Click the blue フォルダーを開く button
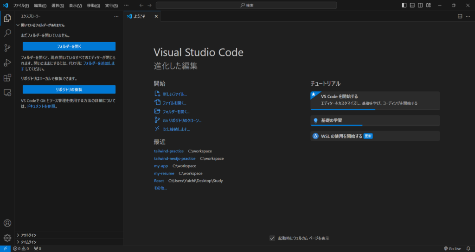 coord(69,46)
